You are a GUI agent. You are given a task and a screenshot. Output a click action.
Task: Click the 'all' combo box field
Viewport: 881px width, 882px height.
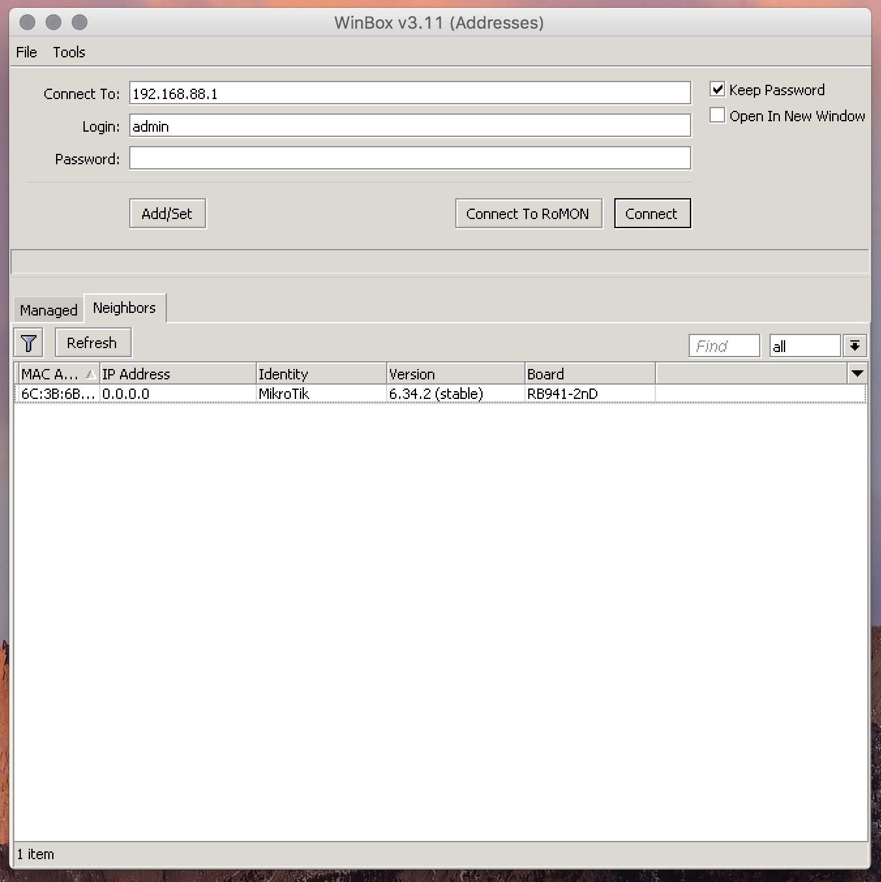pyautogui.click(x=804, y=346)
